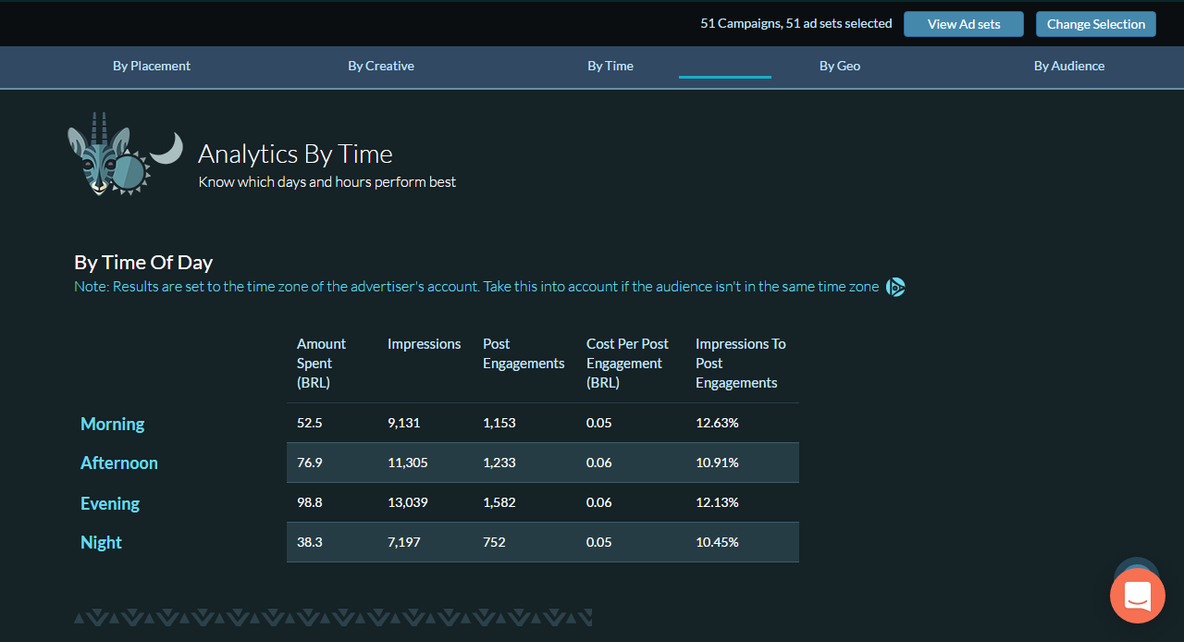This screenshot has height=642, width=1184.
Task: Click the Afternoon post engagements 1,233
Action: pos(499,463)
